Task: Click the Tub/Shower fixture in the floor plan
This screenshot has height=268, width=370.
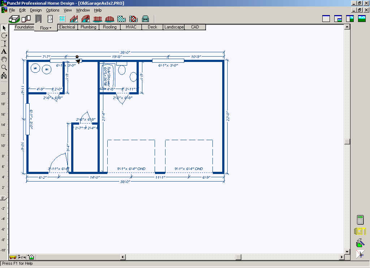Action: click(x=108, y=76)
